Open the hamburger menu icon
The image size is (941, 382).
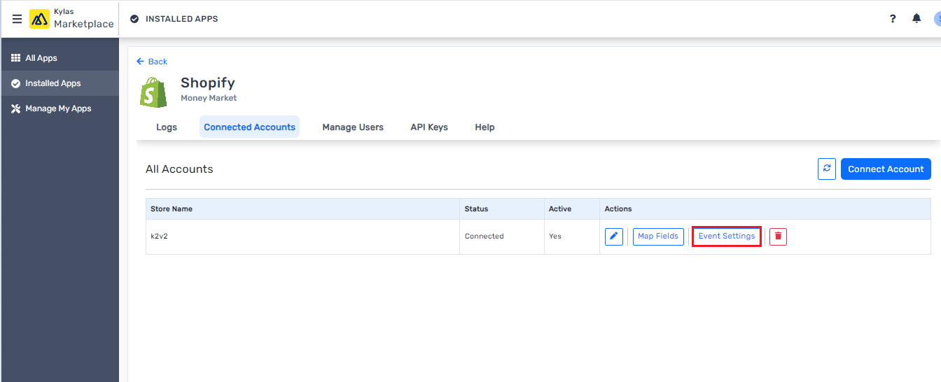click(x=17, y=19)
